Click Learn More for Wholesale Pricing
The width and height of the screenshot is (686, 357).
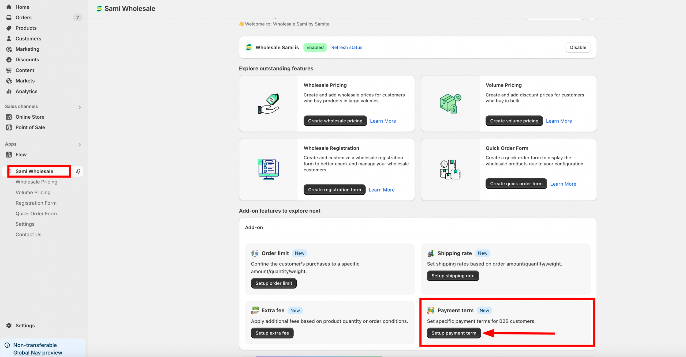point(383,121)
